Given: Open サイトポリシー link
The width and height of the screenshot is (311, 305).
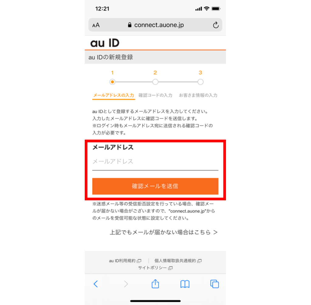Looking at the screenshot, I should (x=155, y=268).
